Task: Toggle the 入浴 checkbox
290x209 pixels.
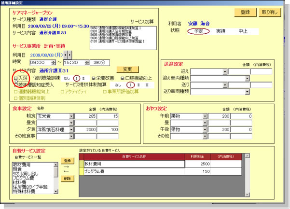Action: pyautogui.click(x=16, y=78)
